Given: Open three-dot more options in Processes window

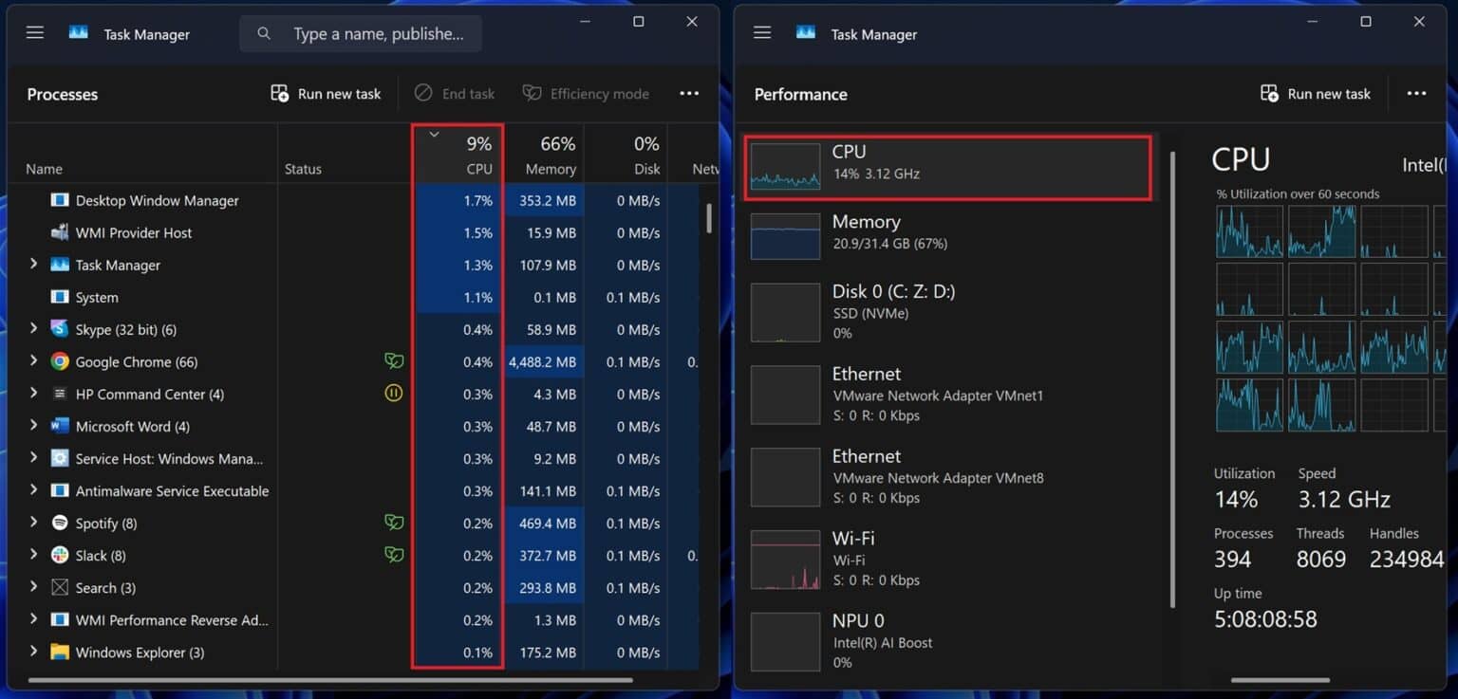Looking at the screenshot, I should [x=689, y=93].
